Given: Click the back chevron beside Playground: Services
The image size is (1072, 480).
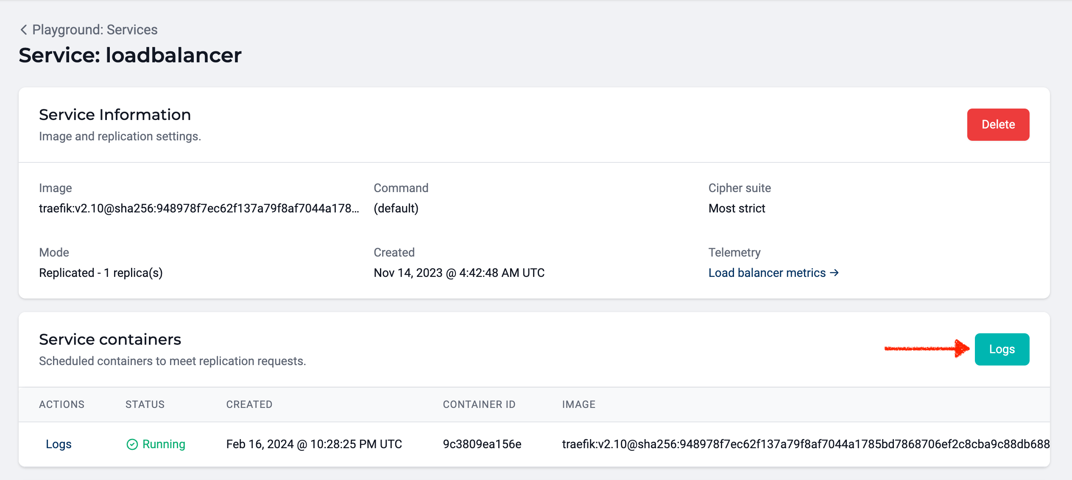Looking at the screenshot, I should [x=24, y=30].
